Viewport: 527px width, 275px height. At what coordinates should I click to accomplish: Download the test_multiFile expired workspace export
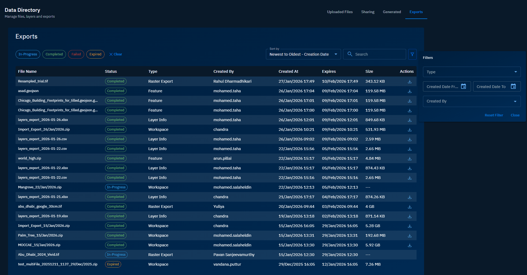409,264
